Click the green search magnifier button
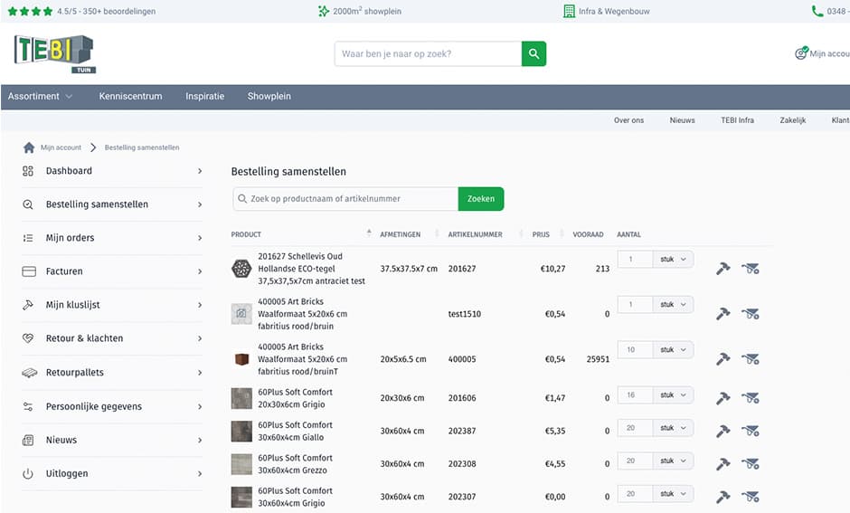This screenshot has height=513, width=850. [x=534, y=54]
